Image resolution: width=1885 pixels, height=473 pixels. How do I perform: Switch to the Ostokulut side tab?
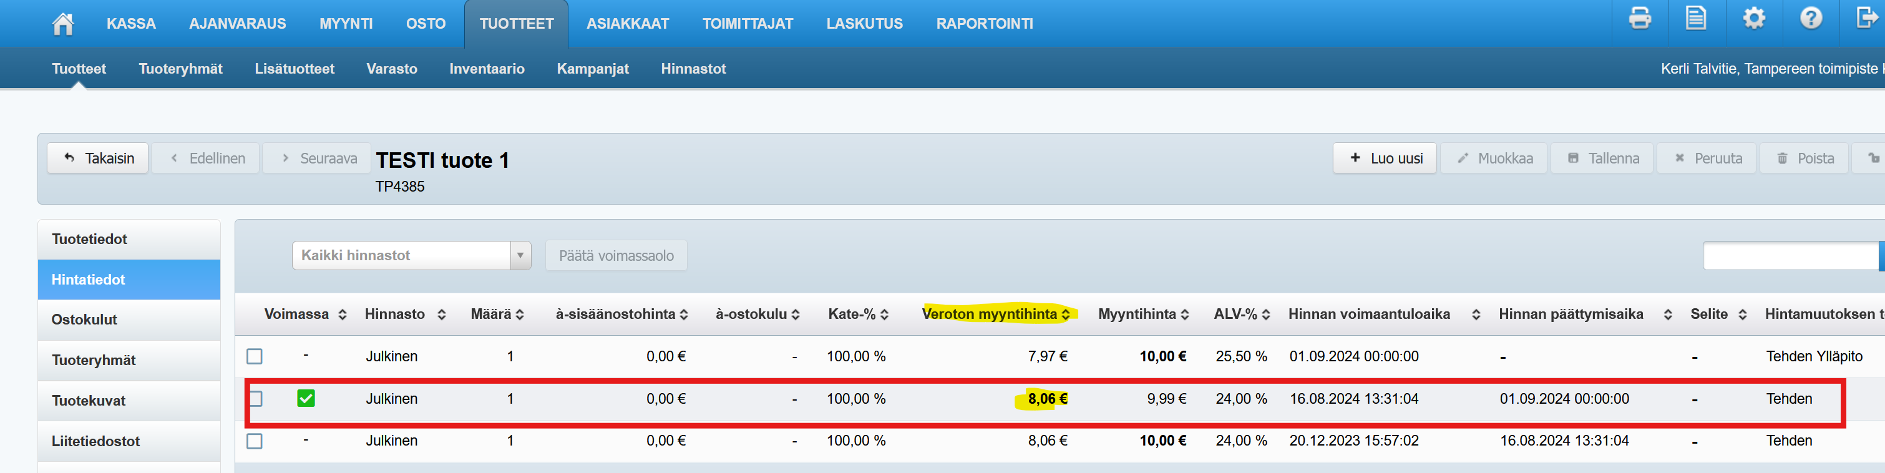(84, 320)
